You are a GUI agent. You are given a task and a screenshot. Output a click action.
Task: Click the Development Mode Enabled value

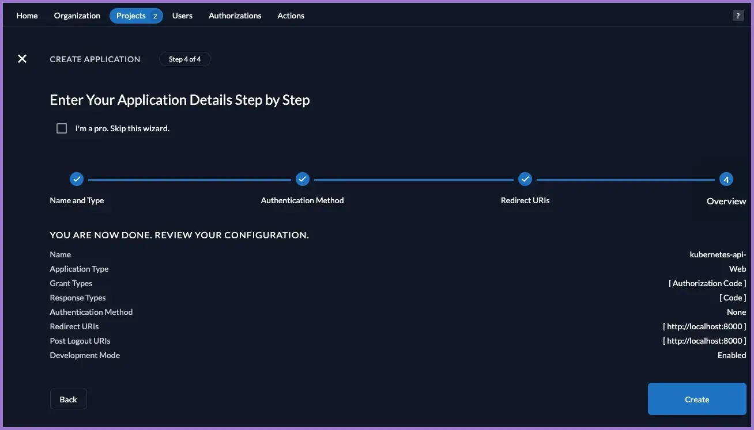coord(732,355)
